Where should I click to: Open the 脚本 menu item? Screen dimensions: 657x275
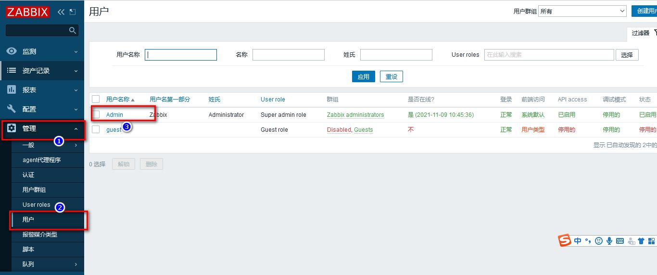(28, 249)
